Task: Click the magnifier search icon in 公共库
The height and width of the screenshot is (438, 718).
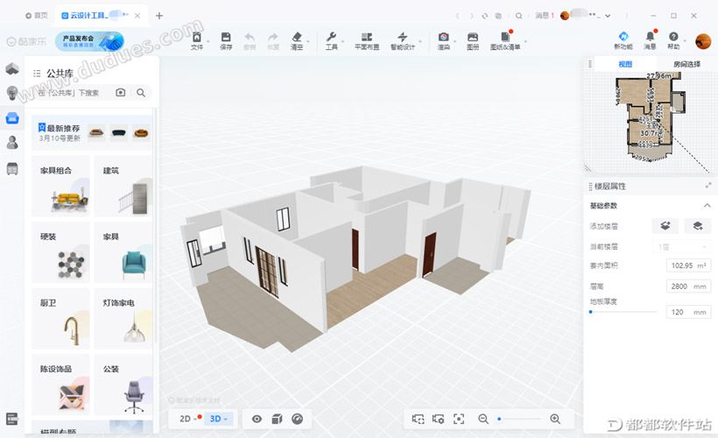Action: [x=141, y=93]
